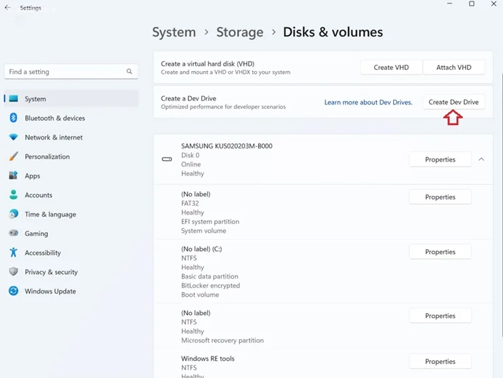503x378 pixels.
Task: Click the Accessibility figure icon
Action: coord(13,253)
